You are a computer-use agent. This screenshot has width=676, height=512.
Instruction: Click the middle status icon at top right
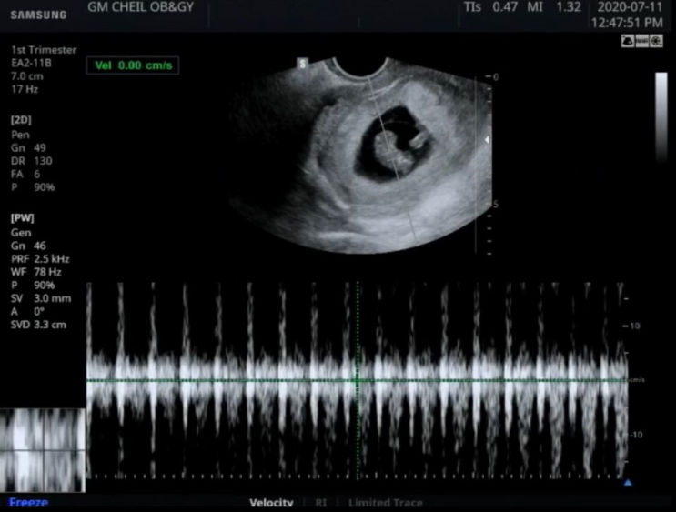pos(642,41)
